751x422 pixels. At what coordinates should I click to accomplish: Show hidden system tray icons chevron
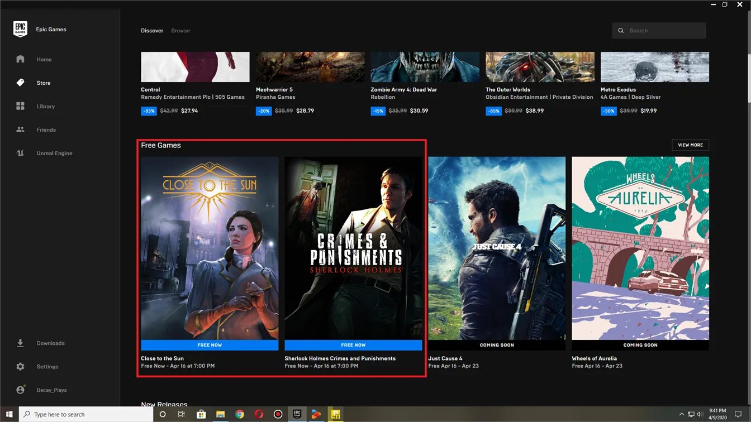pyautogui.click(x=682, y=414)
